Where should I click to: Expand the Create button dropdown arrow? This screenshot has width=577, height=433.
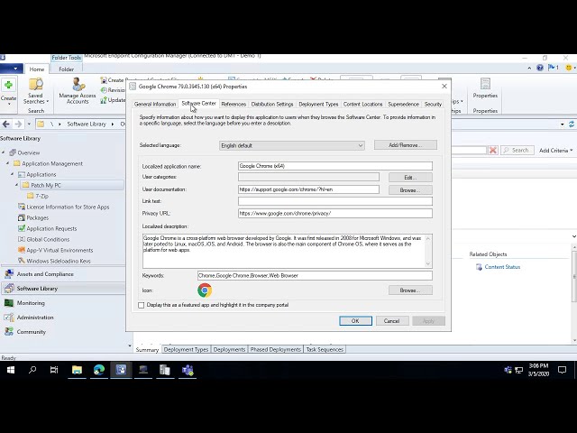[x=9, y=105]
